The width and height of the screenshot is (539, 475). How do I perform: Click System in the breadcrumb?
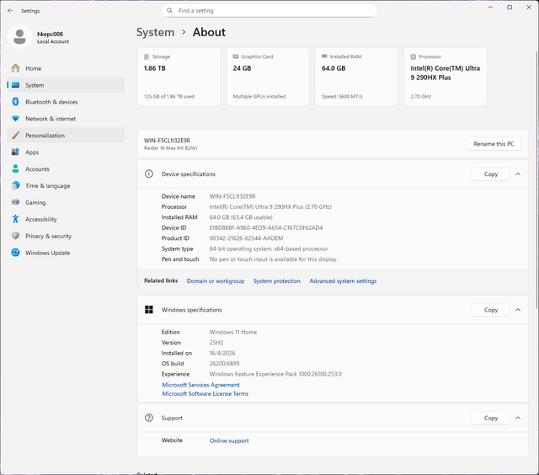[155, 32]
